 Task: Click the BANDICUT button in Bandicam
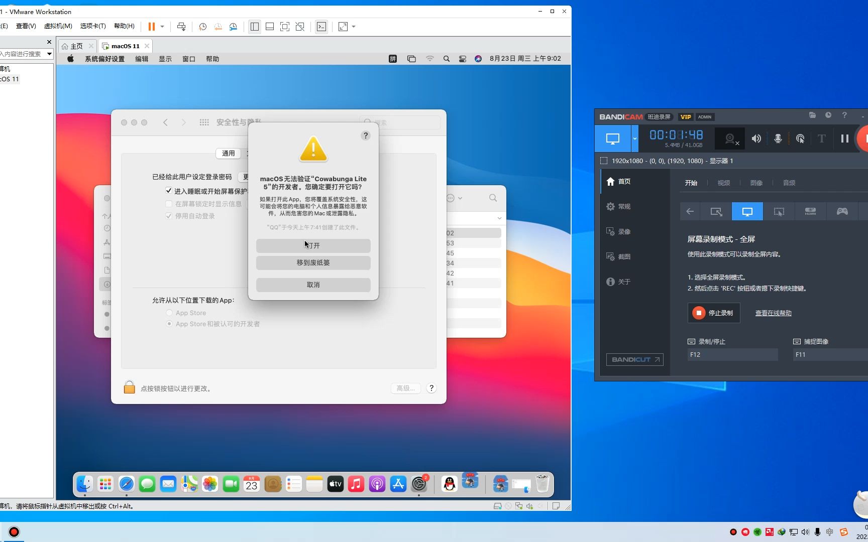(634, 359)
